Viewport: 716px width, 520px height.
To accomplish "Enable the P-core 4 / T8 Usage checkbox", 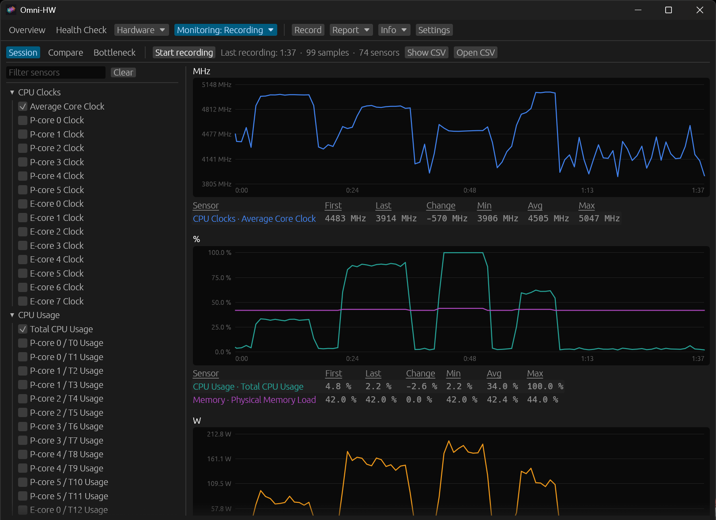I will tap(23, 454).
